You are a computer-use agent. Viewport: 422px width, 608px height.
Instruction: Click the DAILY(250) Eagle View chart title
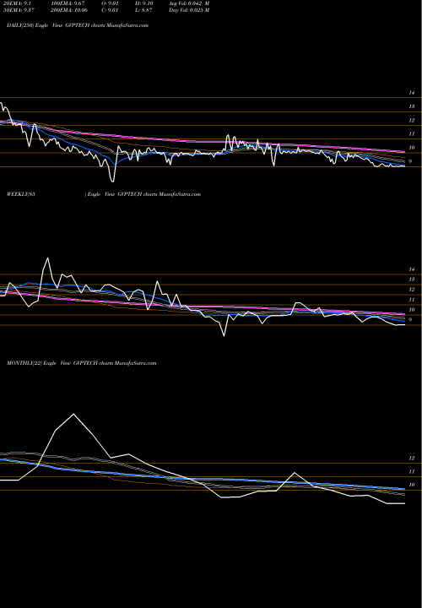click(78, 25)
